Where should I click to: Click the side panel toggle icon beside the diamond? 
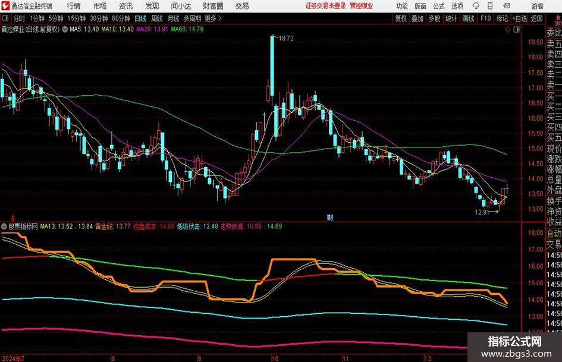pyautogui.click(x=516, y=30)
